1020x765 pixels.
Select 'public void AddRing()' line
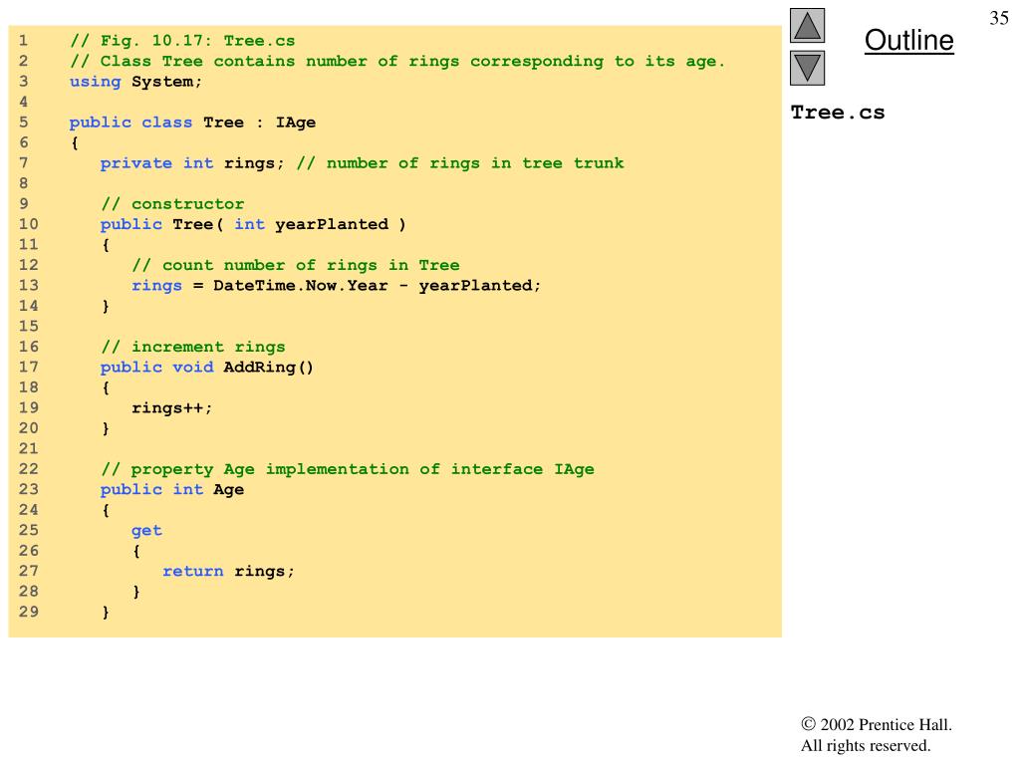(207, 367)
